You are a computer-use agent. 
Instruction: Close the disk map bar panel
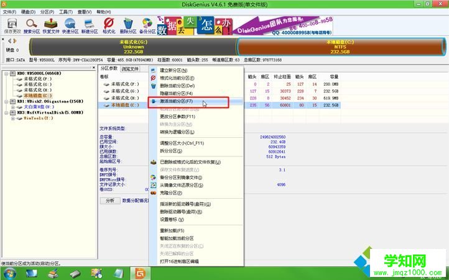point(3,39)
